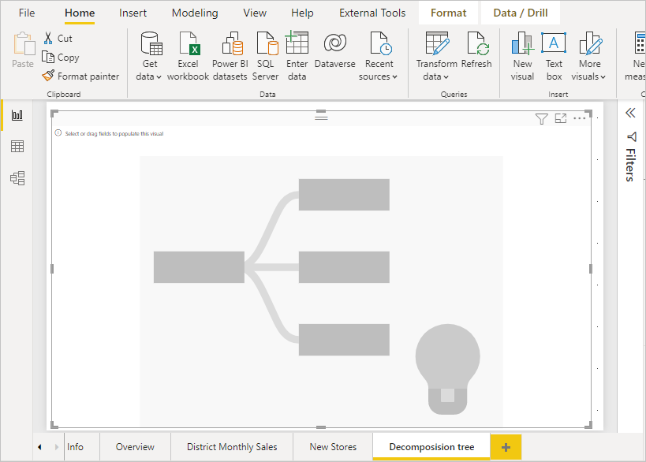Go to next page tabs arrow
This screenshot has width=646, height=462.
click(x=57, y=447)
